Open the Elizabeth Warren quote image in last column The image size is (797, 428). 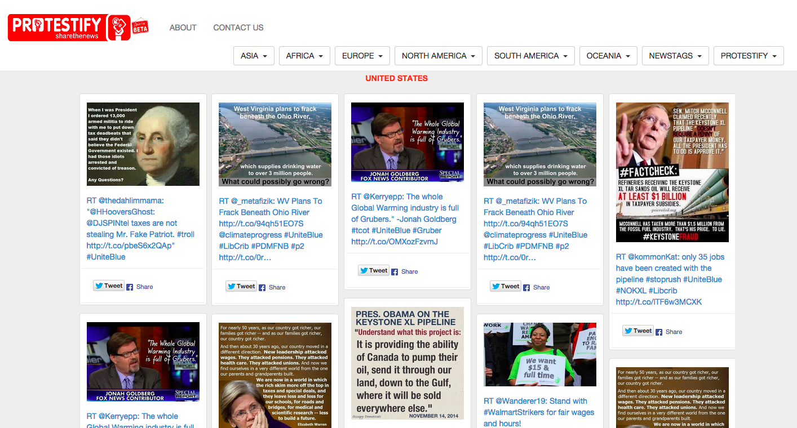(x=672, y=398)
